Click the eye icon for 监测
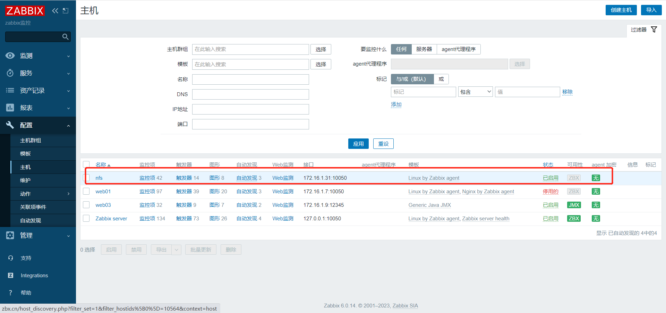 pyautogui.click(x=10, y=56)
